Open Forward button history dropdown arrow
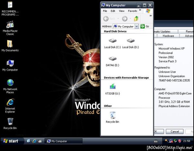The height and width of the screenshot is (151, 194). point(130,19)
